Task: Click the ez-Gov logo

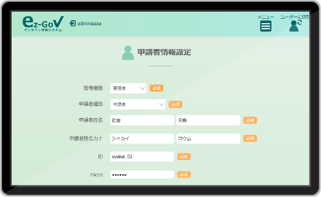Action: point(43,24)
